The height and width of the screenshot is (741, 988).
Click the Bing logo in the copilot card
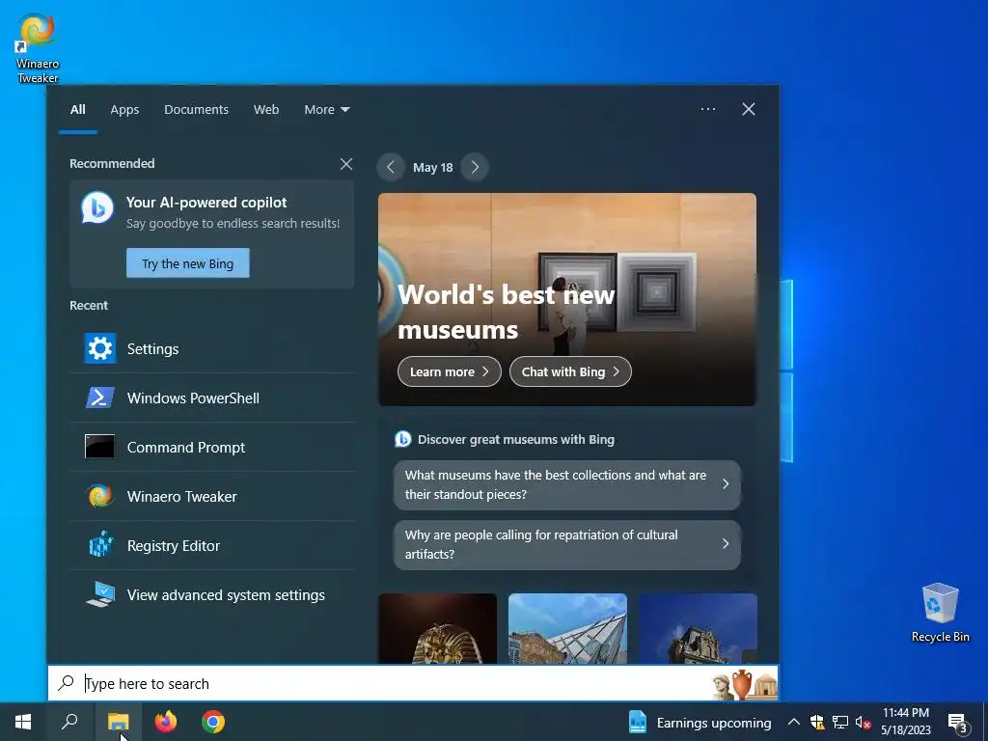click(x=97, y=207)
